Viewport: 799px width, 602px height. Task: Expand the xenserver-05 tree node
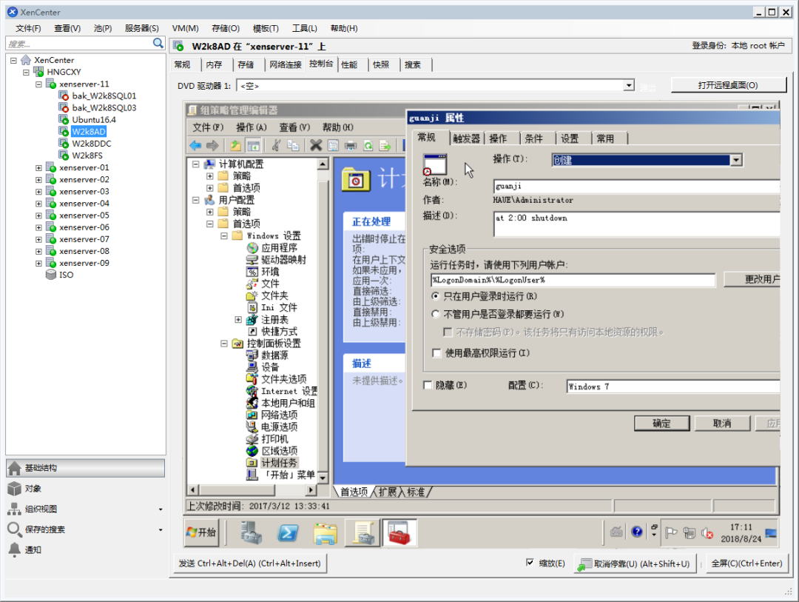[38, 215]
